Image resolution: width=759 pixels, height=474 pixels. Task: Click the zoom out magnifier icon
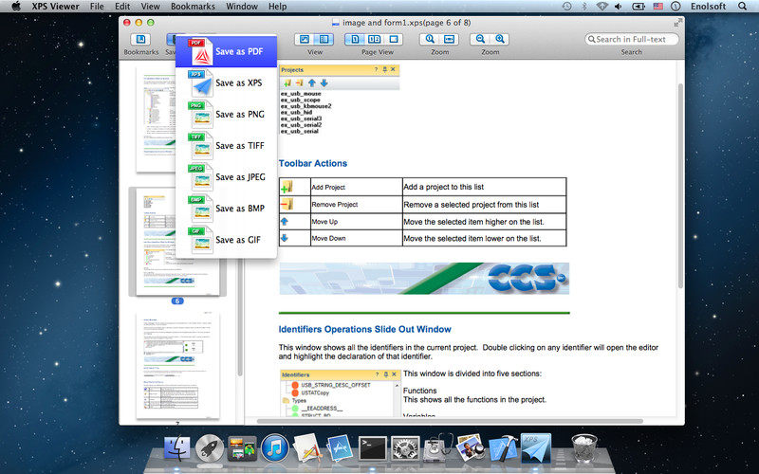click(480, 39)
